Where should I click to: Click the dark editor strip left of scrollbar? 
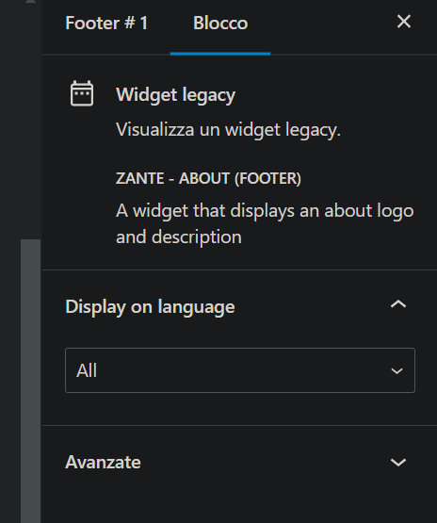10,262
